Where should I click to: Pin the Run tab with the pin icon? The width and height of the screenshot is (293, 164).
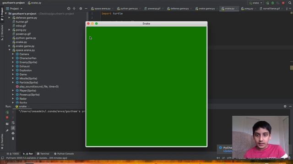coord(7,131)
